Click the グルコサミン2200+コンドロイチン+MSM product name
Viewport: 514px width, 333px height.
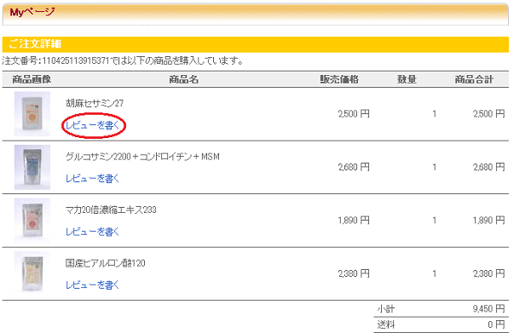(142, 157)
